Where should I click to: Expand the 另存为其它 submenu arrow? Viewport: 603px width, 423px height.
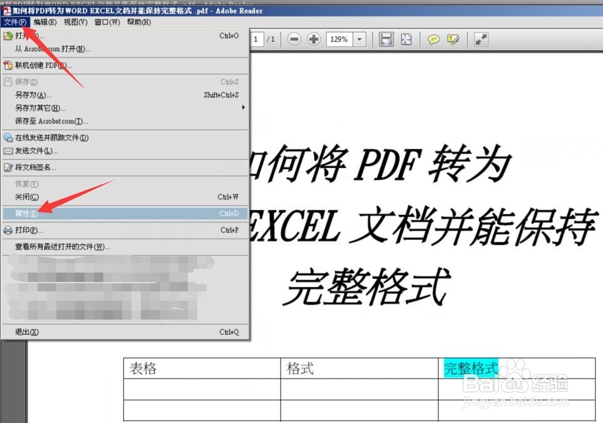pyautogui.click(x=243, y=108)
